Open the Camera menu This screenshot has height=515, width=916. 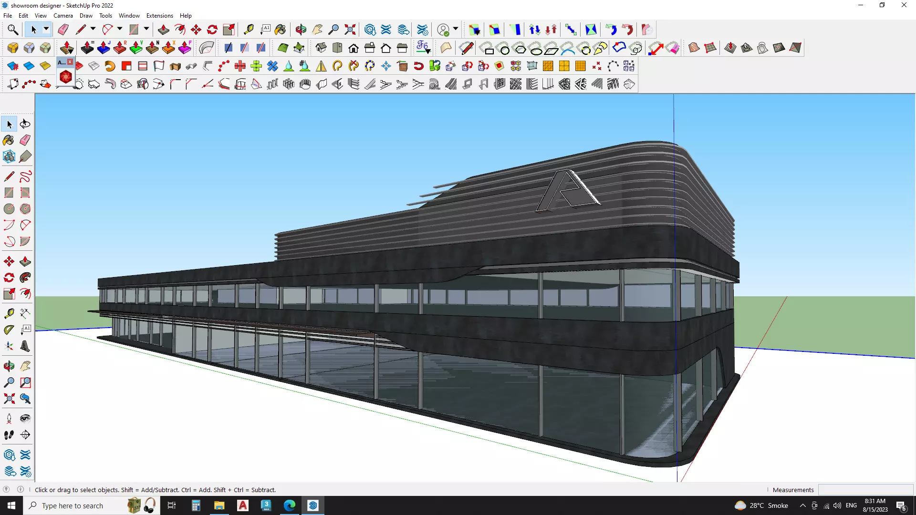click(x=63, y=16)
